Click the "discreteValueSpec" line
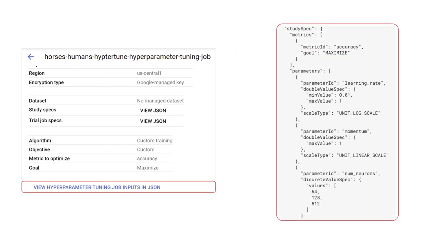Image resolution: width=438 pixels, height=246 pixels. click(x=331, y=180)
